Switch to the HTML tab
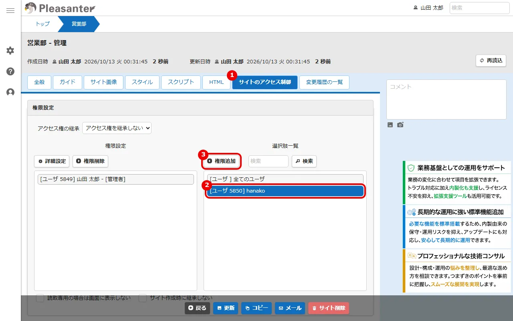Viewport: 513px width, 321px height. 216,82
